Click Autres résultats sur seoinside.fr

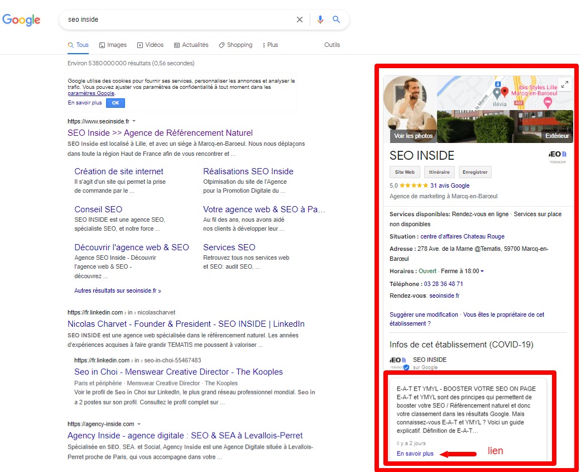click(x=117, y=290)
